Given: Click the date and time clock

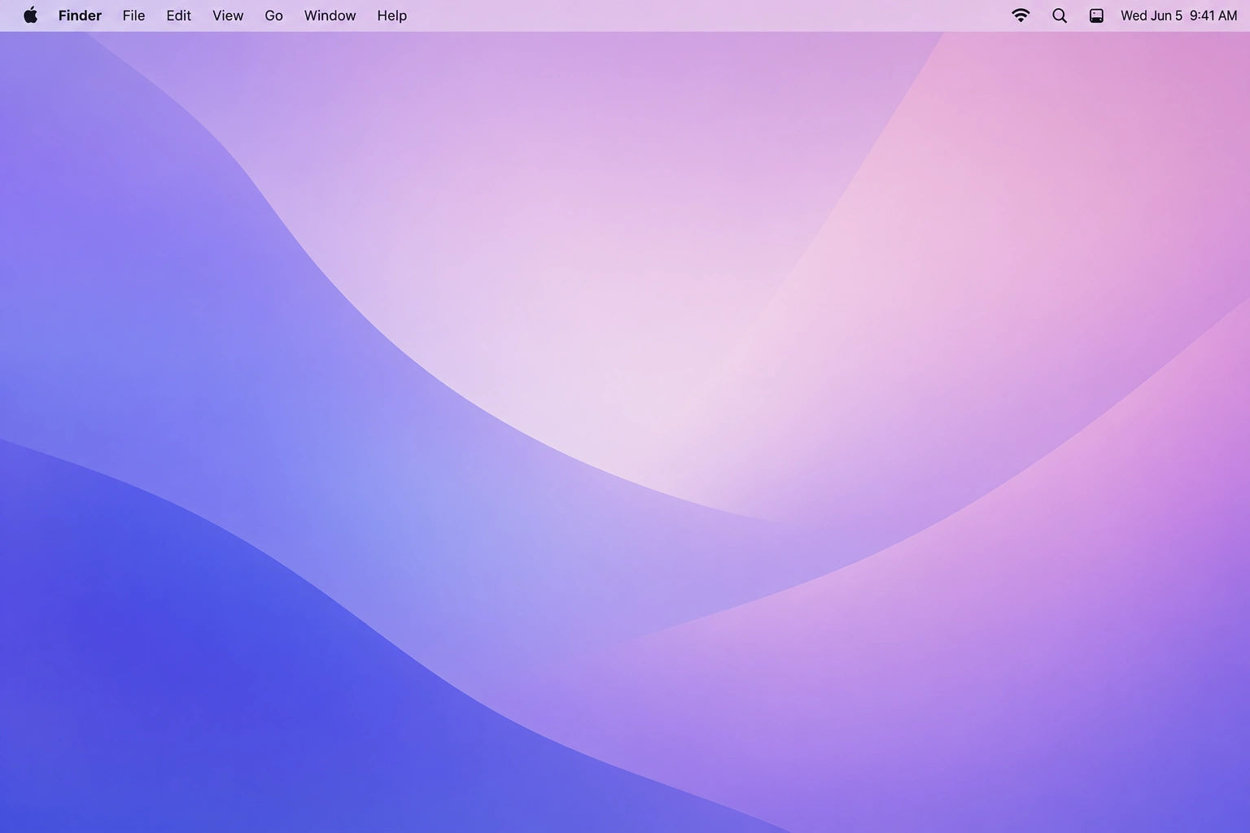Looking at the screenshot, I should (1178, 15).
